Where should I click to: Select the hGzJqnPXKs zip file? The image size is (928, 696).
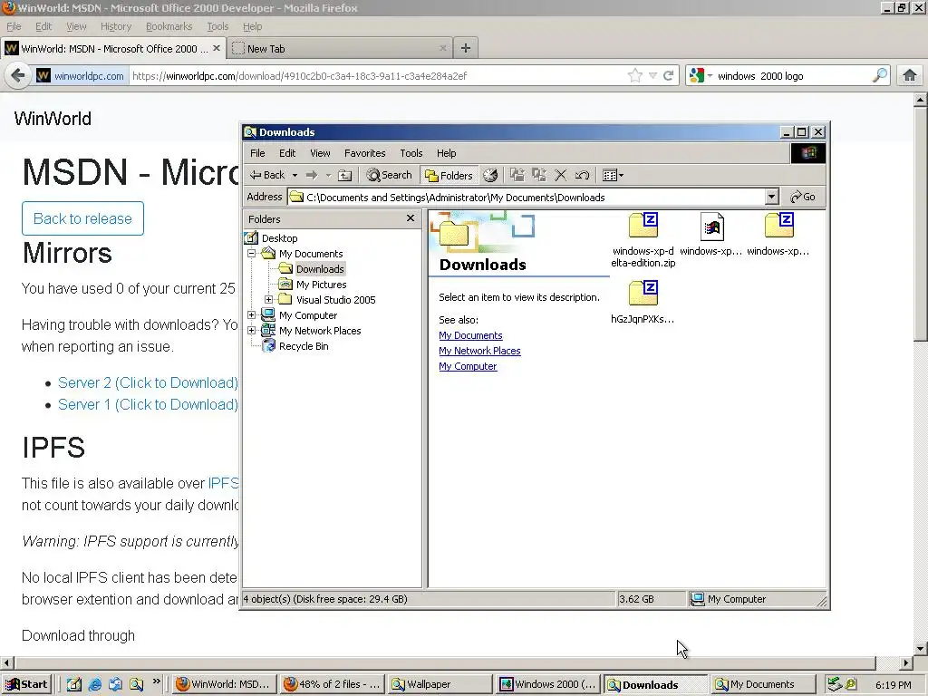click(x=643, y=303)
